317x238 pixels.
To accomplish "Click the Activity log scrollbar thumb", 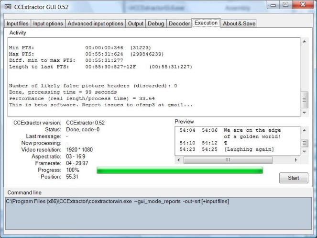I will coord(305,100).
